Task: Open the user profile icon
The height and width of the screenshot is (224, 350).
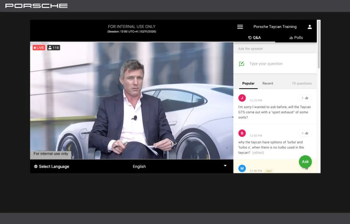Action: click(310, 27)
